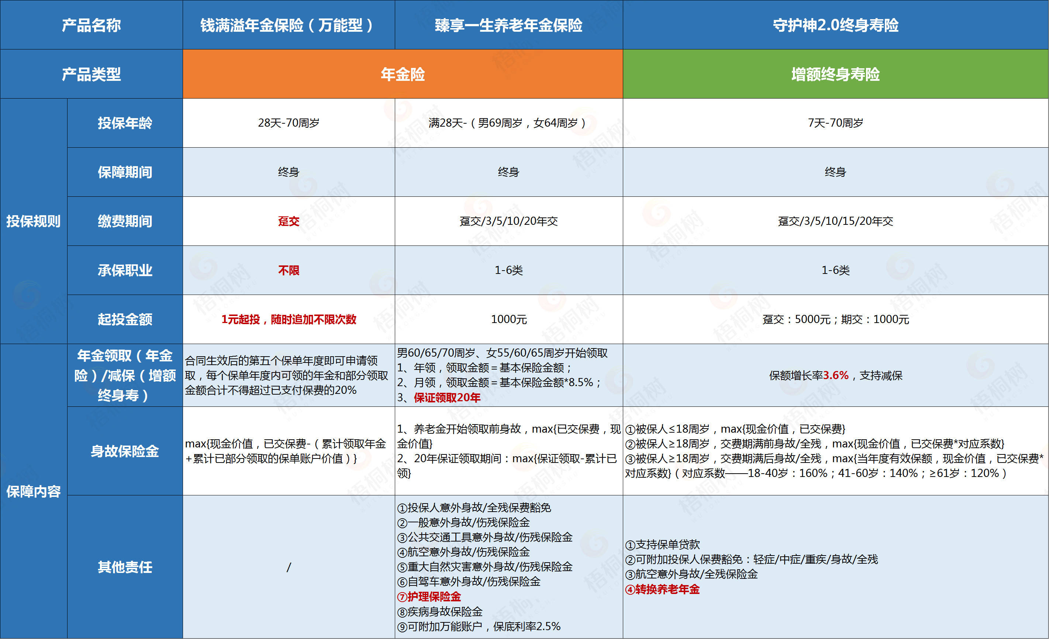The height and width of the screenshot is (639, 1049).
Task: Select the '趸交/3/5/10/15/20年交' cell
Action: click(835, 221)
